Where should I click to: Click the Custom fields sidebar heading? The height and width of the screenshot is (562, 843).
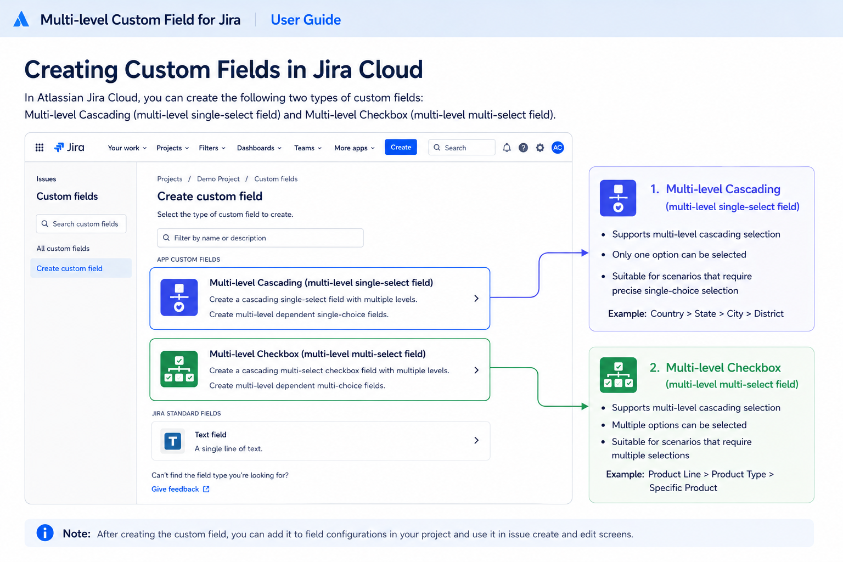pos(67,196)
